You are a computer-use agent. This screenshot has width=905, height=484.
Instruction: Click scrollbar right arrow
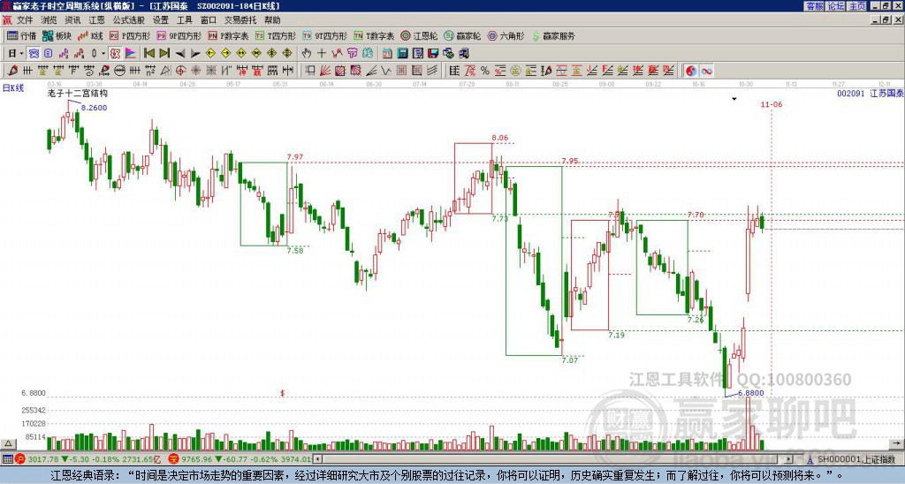tap(788, 459)
